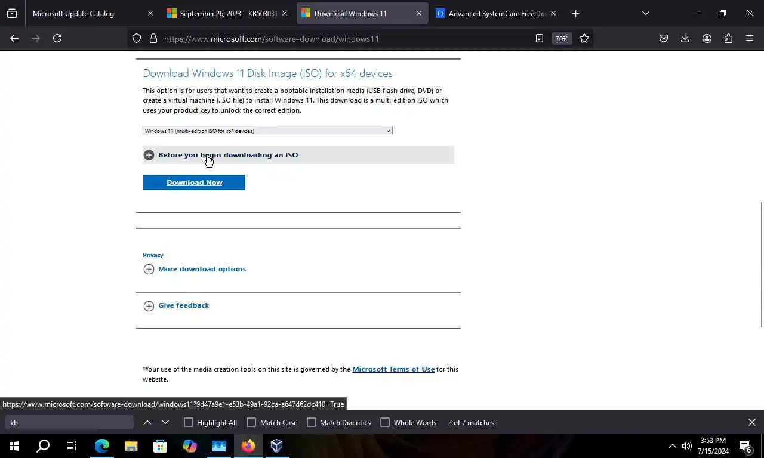Click the URL address bar
The width and height of the screenshot is (764, 458).
(x=346, y=39)
